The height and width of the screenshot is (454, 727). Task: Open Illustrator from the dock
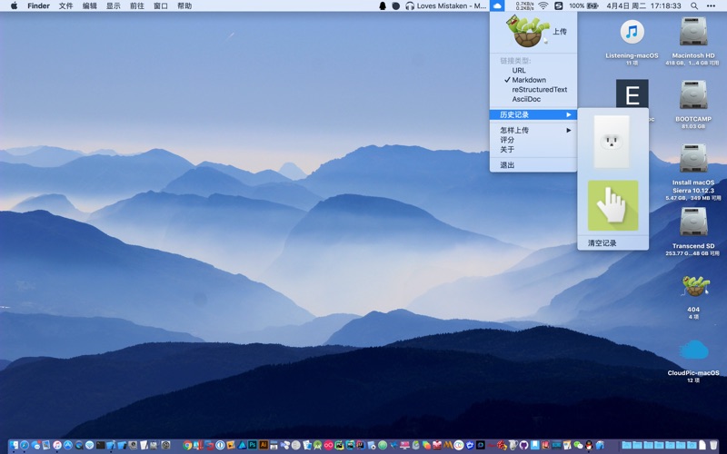[x=264, y=445]
